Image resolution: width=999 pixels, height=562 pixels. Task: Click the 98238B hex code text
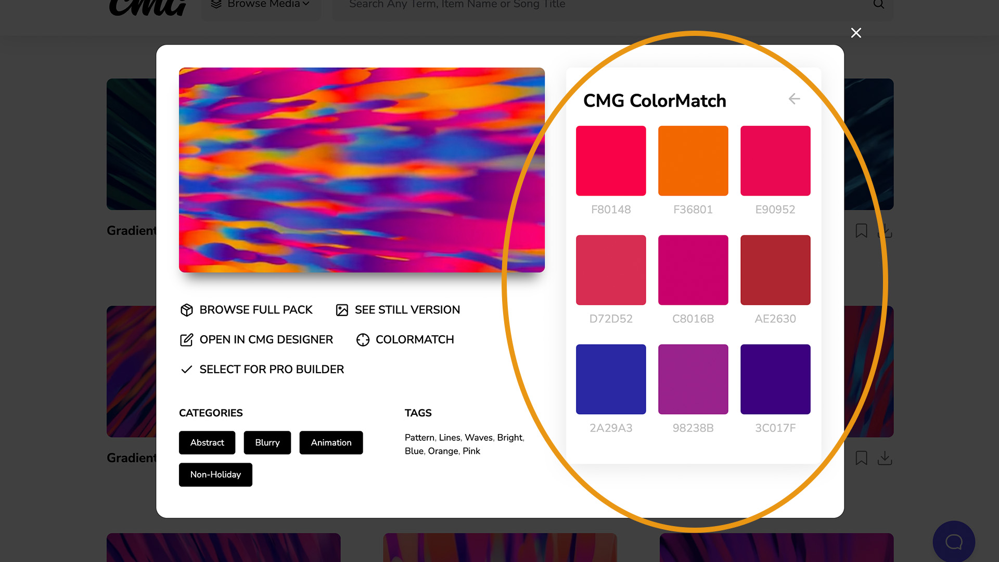pyautogui.click(x=693, y=428)
